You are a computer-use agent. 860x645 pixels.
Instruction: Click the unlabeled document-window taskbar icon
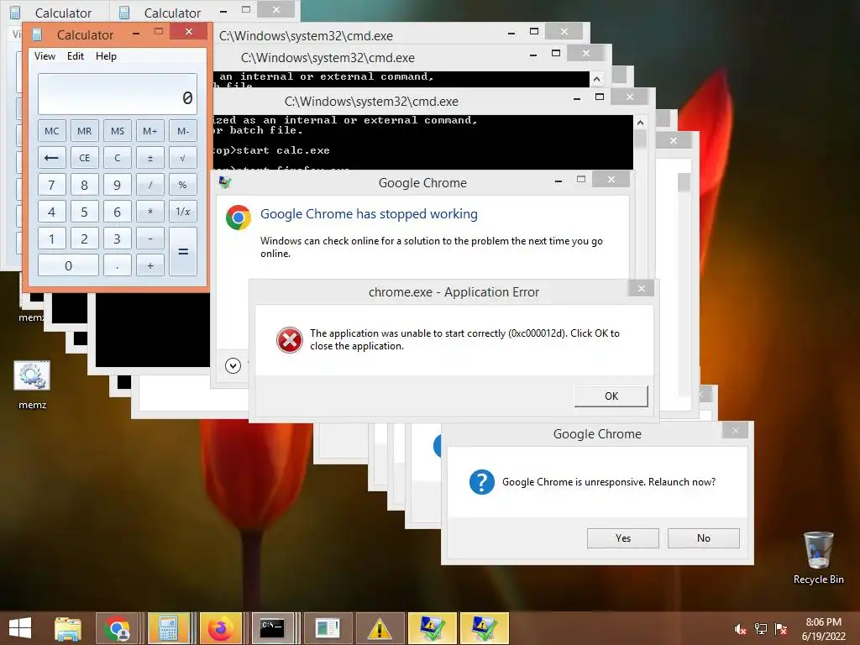328,628
